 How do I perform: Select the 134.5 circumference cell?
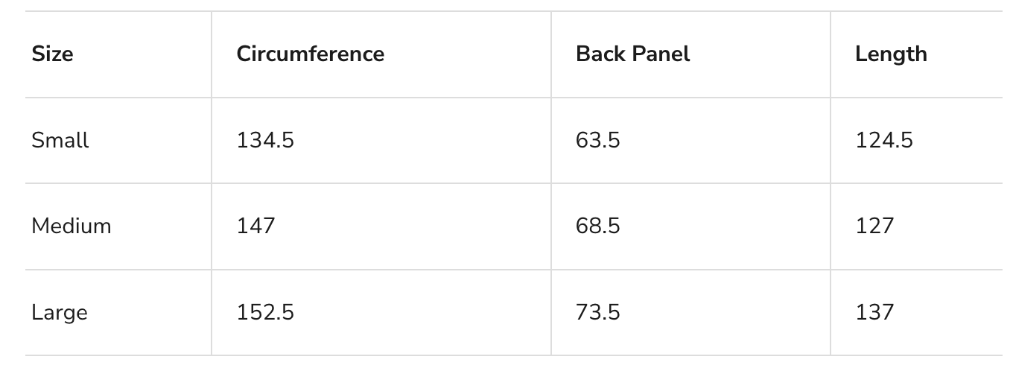click(265, 140)
